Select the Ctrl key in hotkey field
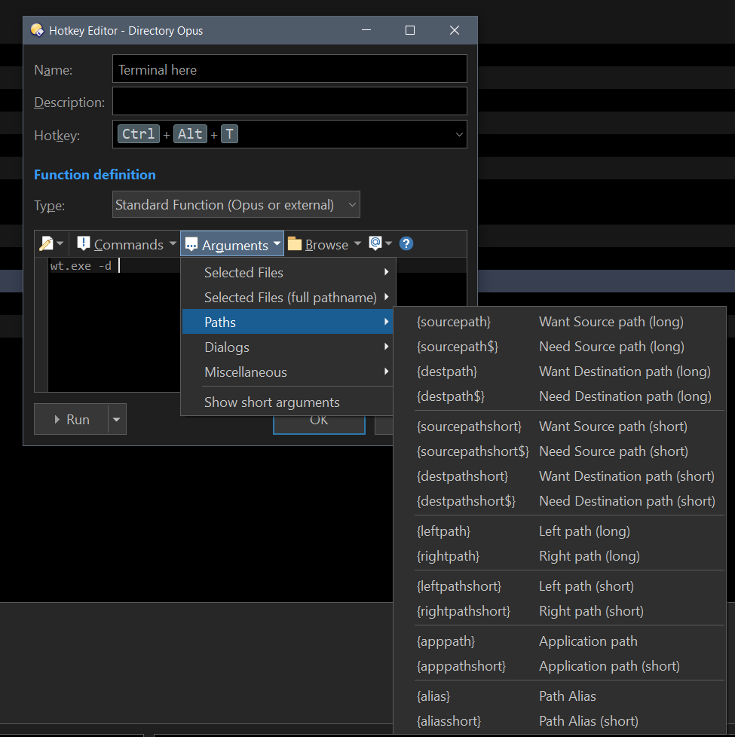Viewport: 735px width, 737px height. (x=139, y=134)
